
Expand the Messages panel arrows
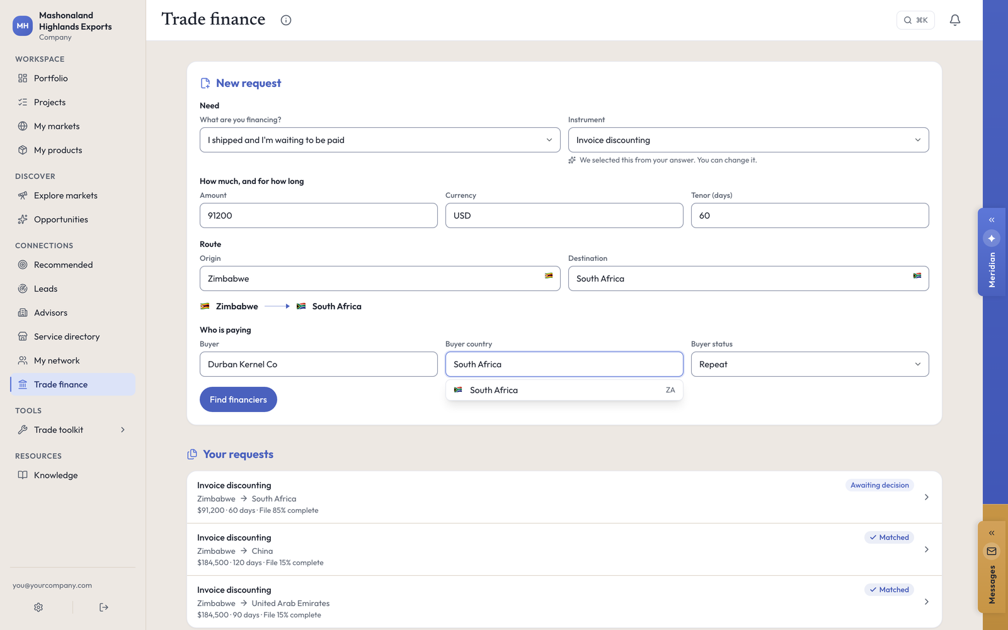click(992, 533)
